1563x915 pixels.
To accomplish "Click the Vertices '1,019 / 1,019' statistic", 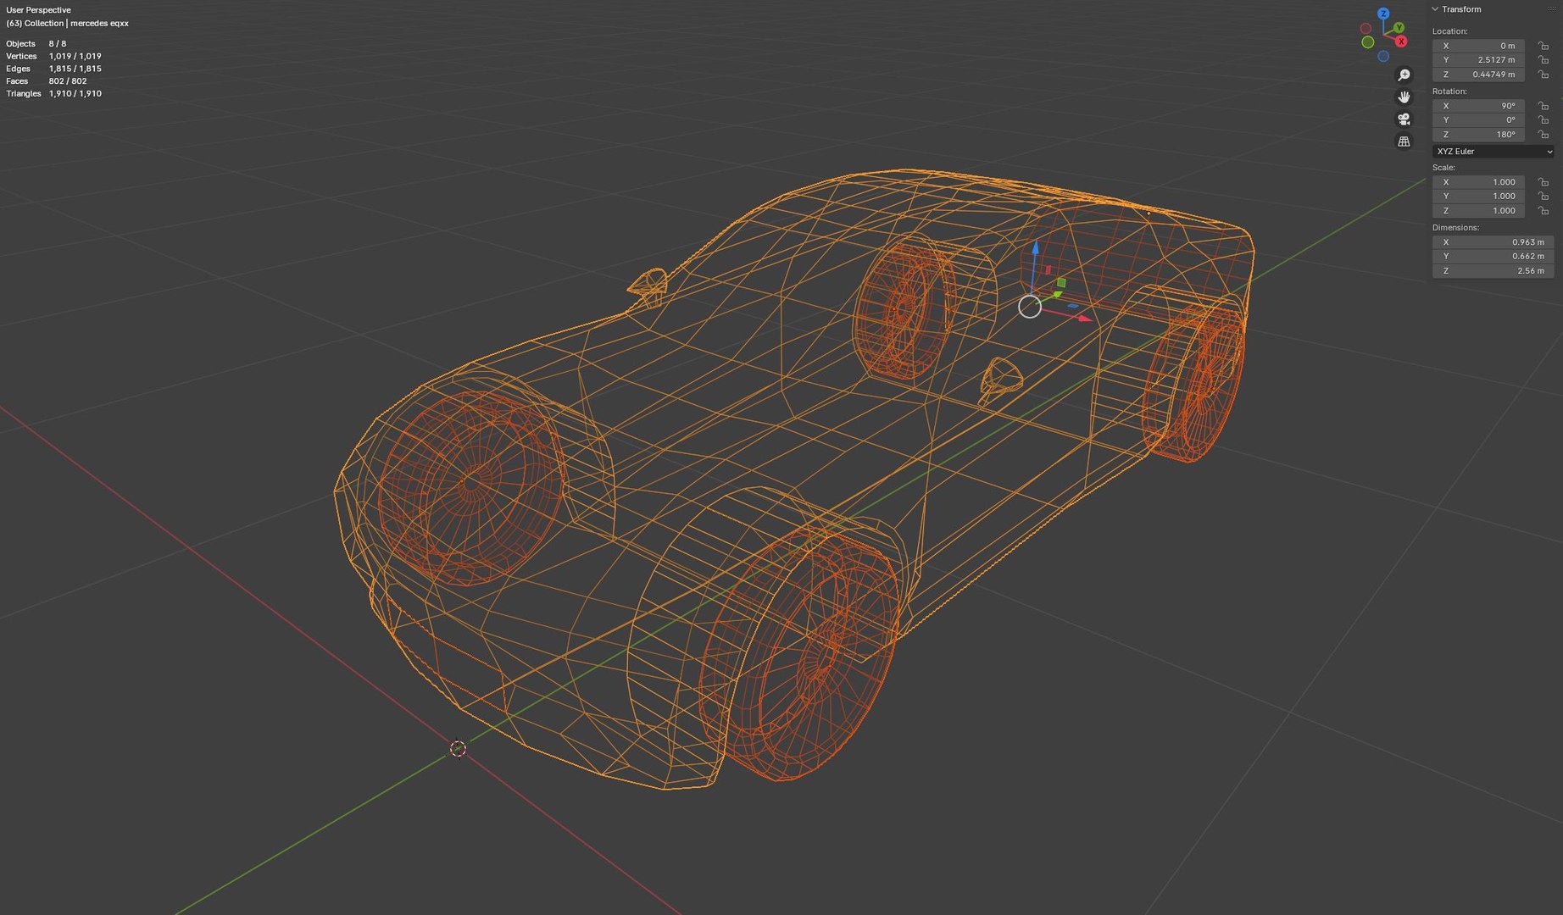I will pyautogui.click(x=75, y=57).
